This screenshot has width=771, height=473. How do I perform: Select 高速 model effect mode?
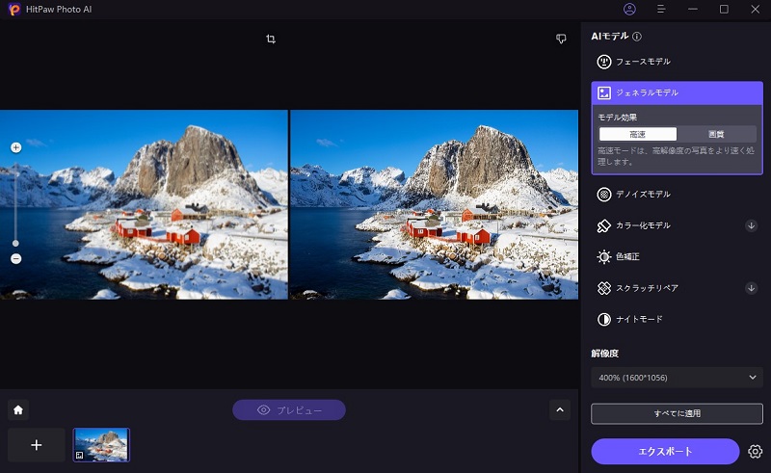(x=638, y=135)
